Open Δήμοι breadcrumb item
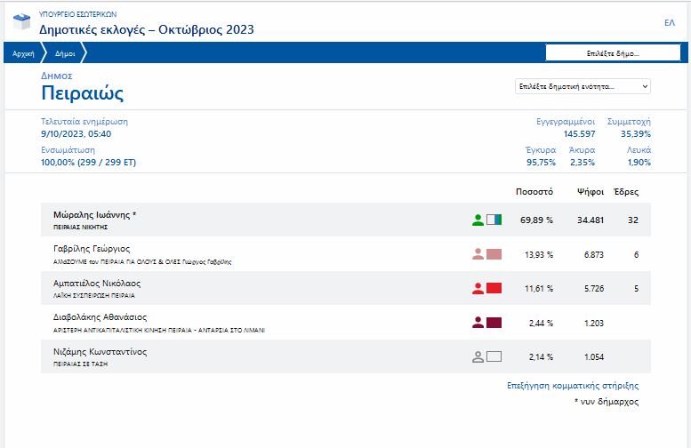 tap(66, 53)
